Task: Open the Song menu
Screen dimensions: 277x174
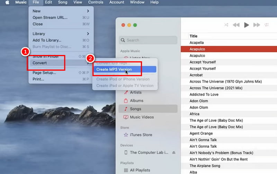Action: pyautogui.click(x=63, y=2)
